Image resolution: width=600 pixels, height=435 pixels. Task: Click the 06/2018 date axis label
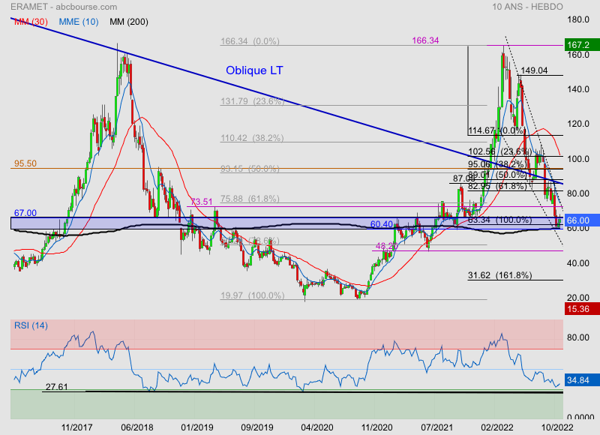(137, 427)
